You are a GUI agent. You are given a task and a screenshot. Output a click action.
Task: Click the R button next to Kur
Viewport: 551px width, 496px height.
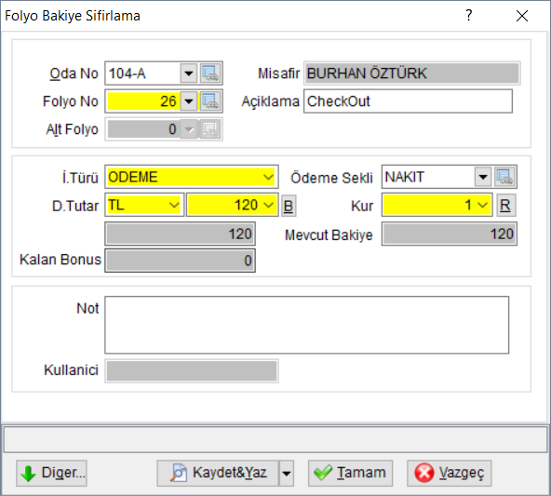tap(505, 205)
